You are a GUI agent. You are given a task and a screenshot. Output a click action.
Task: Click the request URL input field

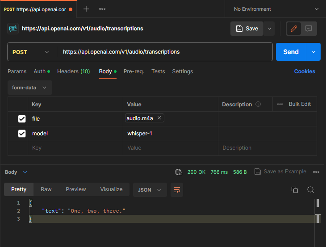[165, 52]
